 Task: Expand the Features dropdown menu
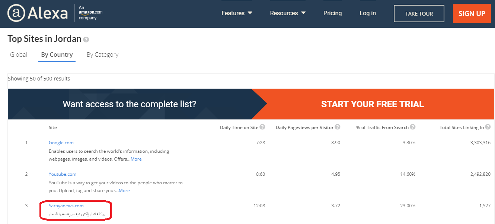237,13
